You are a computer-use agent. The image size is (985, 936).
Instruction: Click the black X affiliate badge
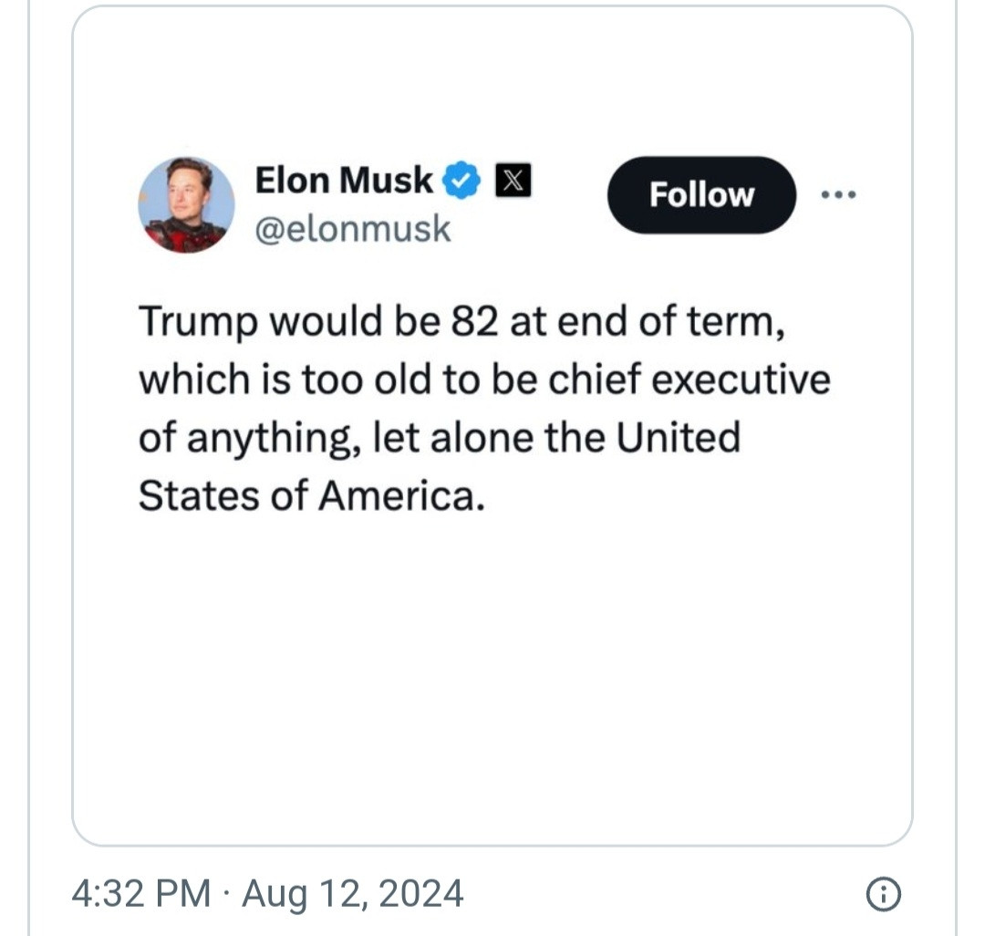(513, 181)
